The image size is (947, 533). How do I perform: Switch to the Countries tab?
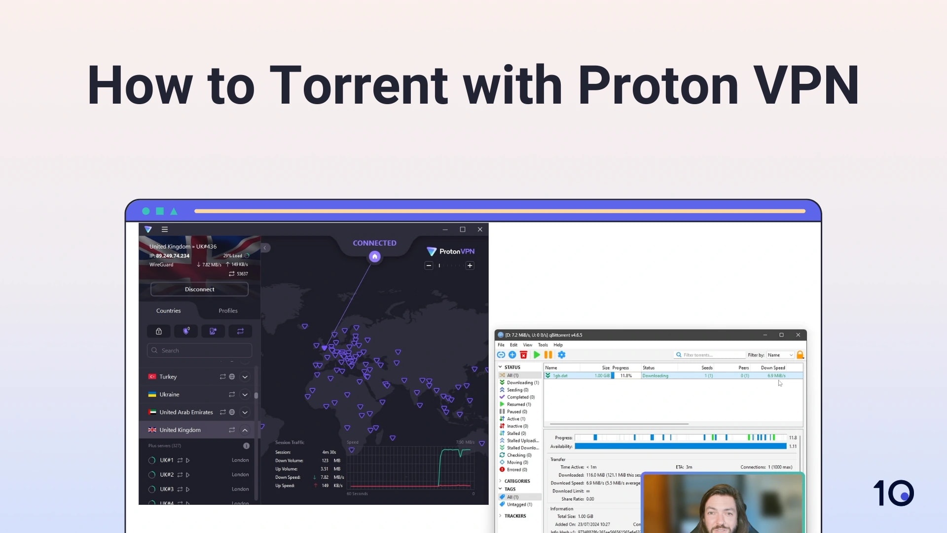pyautogui.click(x=168, y=311)
